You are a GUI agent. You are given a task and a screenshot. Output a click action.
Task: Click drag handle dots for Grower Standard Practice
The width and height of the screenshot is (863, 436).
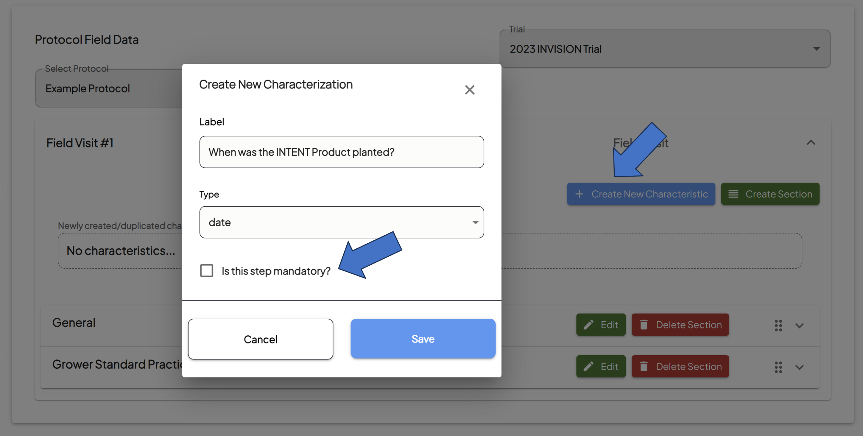[x=778, y=367]
